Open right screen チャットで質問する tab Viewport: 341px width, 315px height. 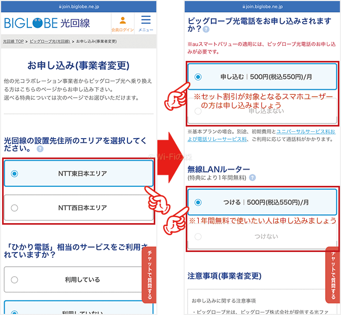[x=333, y=275]
